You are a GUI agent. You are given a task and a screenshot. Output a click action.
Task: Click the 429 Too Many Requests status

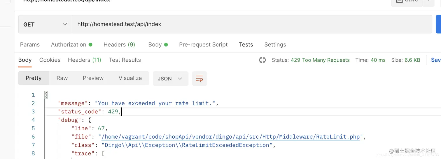click(x=320, y=60)
